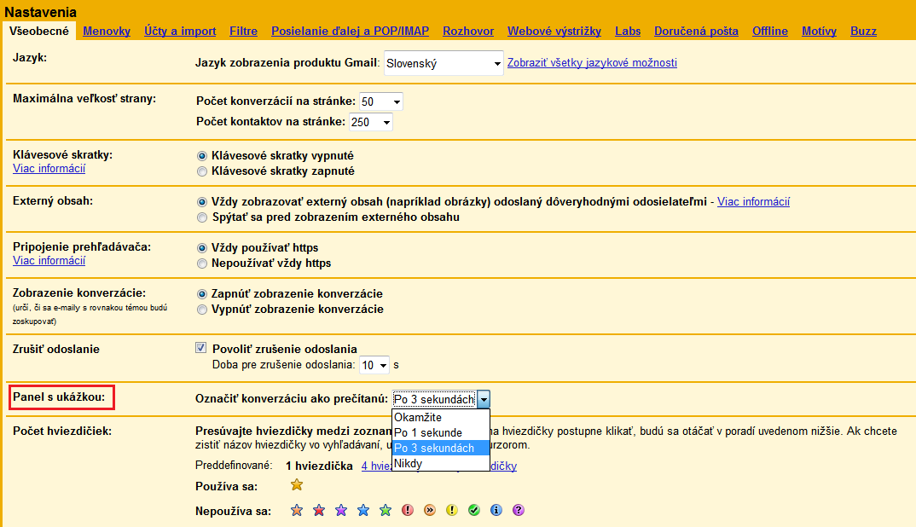Viewport: 916px width, 527px height.
Task: Select Zapnúť zobrazenie konverzácie radio
Action: point(202,294)
